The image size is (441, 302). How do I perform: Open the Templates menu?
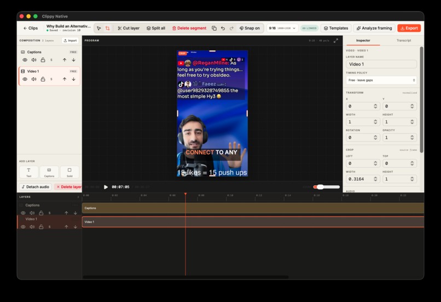pyautogui.click(x=336, y=28)
